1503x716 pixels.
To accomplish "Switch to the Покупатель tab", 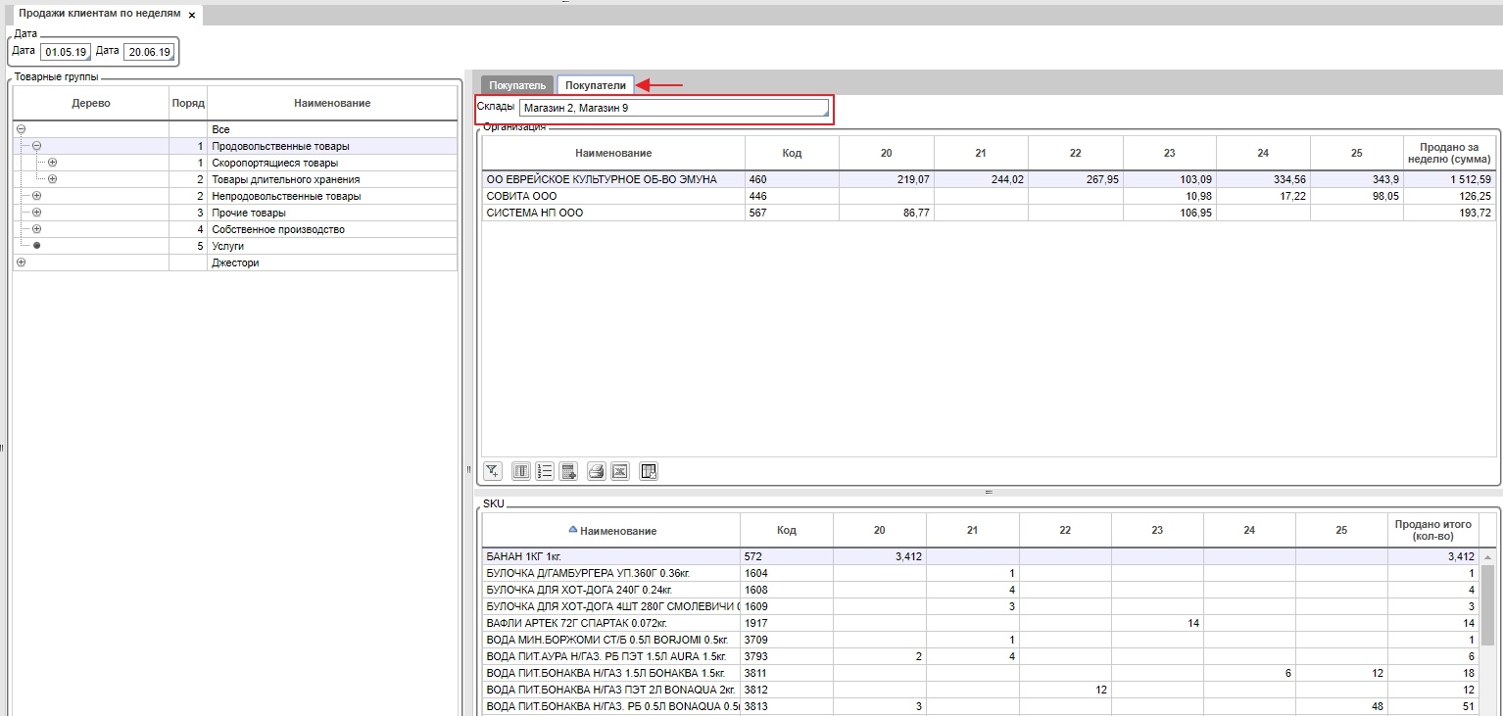I will (x=516, y=85).
